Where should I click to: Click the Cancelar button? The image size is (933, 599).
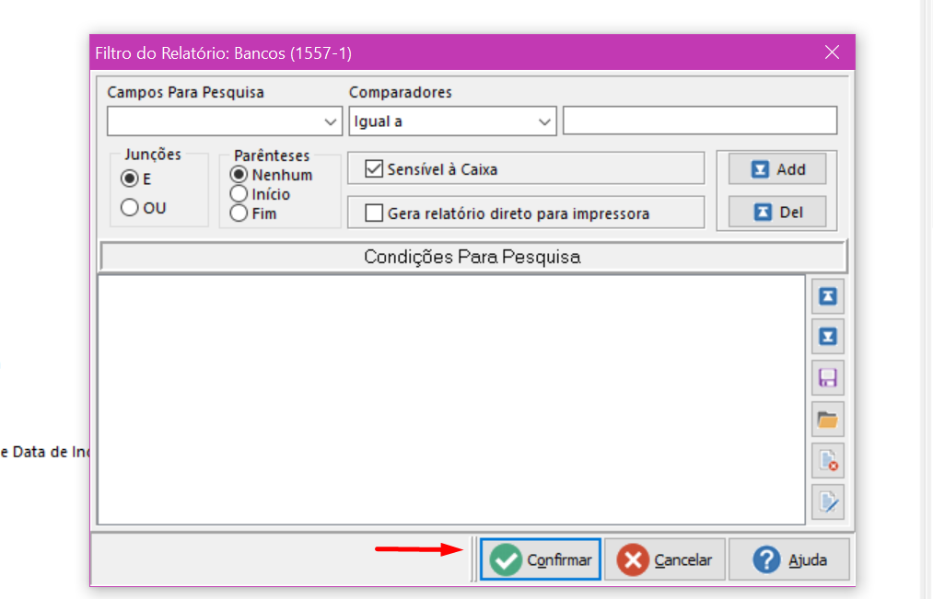click(x=665, y=559)
